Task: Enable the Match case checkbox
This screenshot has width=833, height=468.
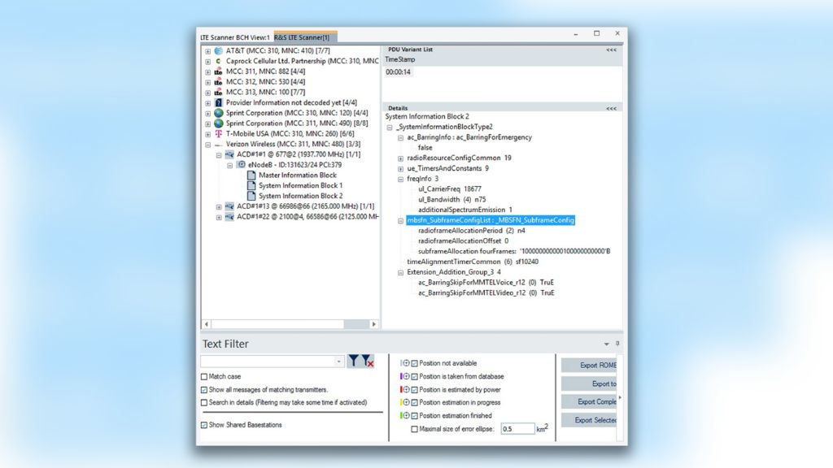Action: coord(204,377)
